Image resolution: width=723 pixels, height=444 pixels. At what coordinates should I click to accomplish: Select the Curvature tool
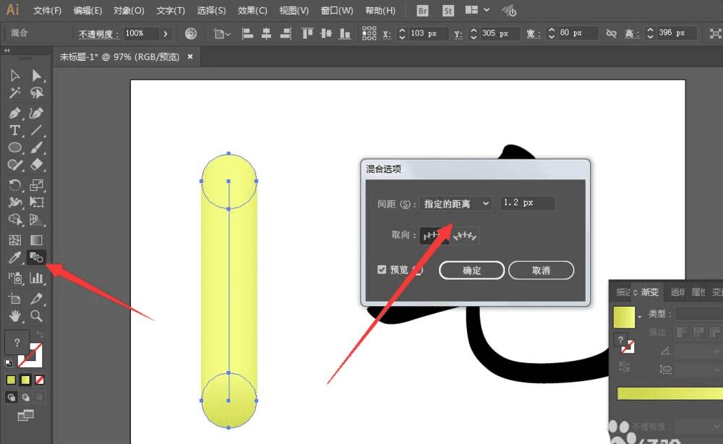click(36, 114)
